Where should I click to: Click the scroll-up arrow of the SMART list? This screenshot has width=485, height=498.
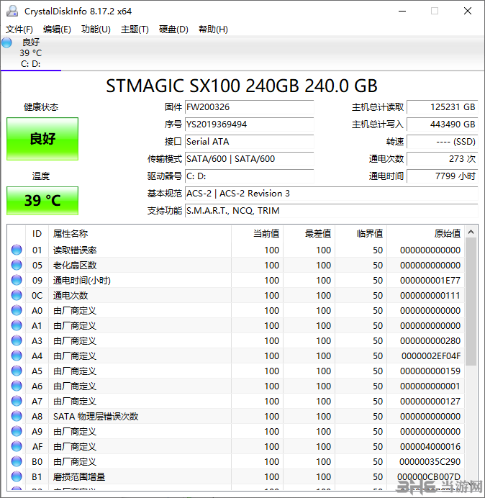pos(471,232)
